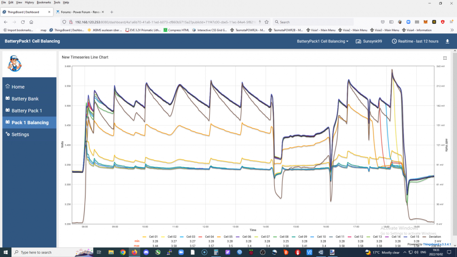This screenshot has width=457, height=257.
Task: Bookmark this page with the star icon
Action: [x=266, y=22]
